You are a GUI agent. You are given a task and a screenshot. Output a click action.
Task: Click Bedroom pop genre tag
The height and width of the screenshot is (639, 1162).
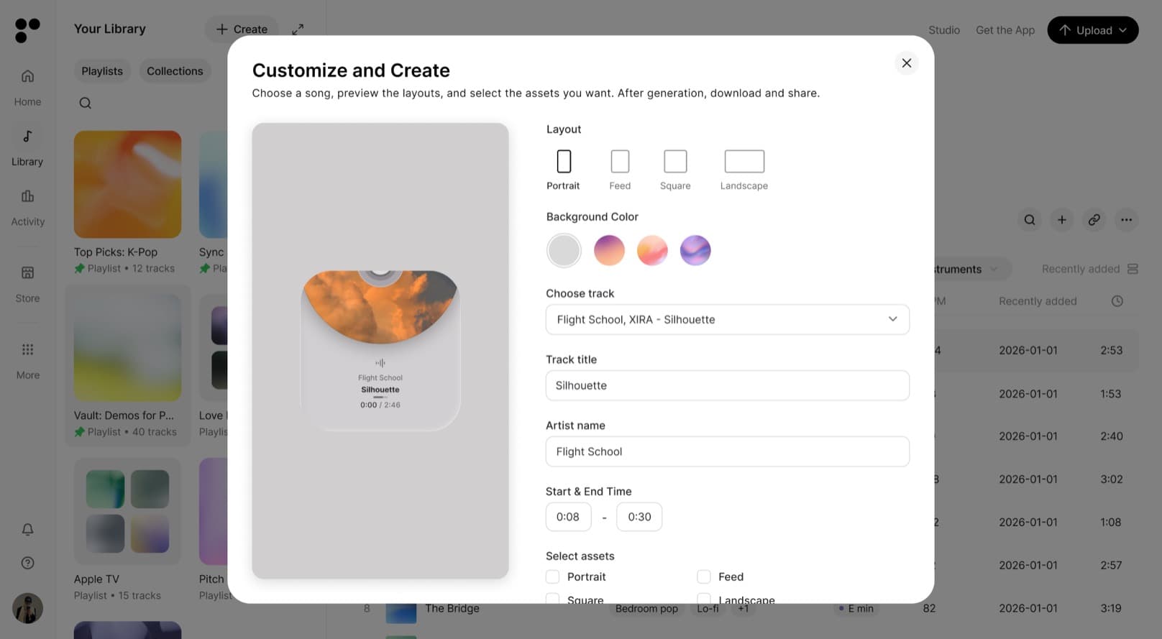point(646,608)
